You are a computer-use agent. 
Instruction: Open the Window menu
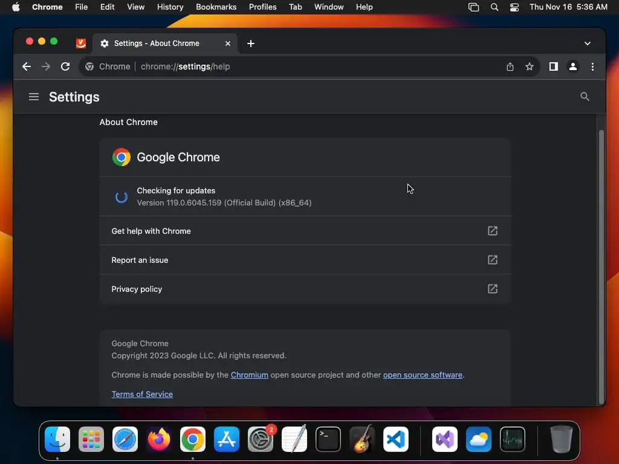[329, 7]
